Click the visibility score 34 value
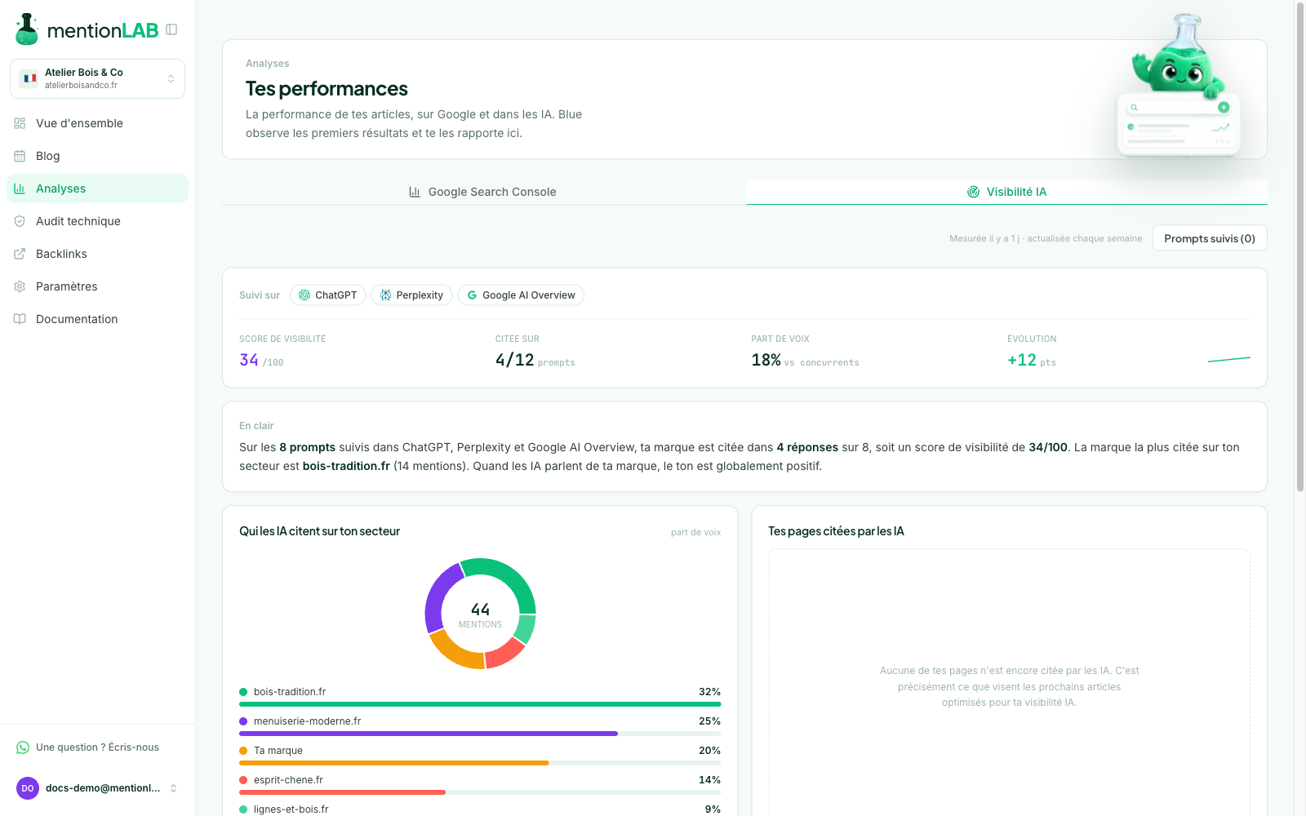This screenshot has height=816, width=1306. tap(249, 360)
